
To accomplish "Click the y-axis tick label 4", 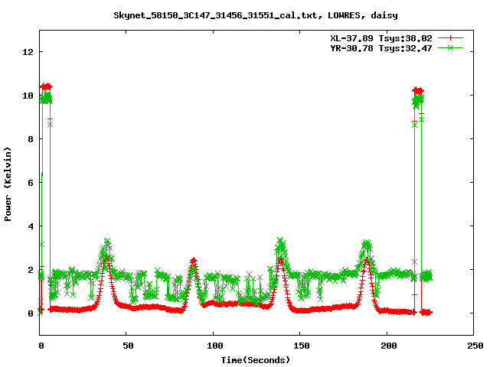I will pos(31,226).
